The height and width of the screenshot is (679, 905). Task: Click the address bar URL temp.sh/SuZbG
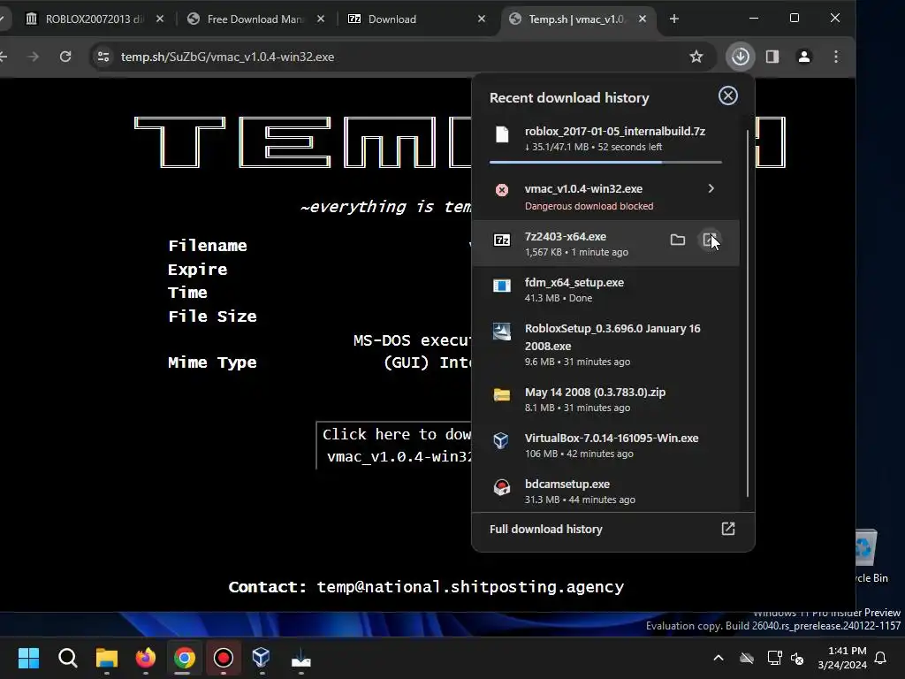(x=227, y=57)
